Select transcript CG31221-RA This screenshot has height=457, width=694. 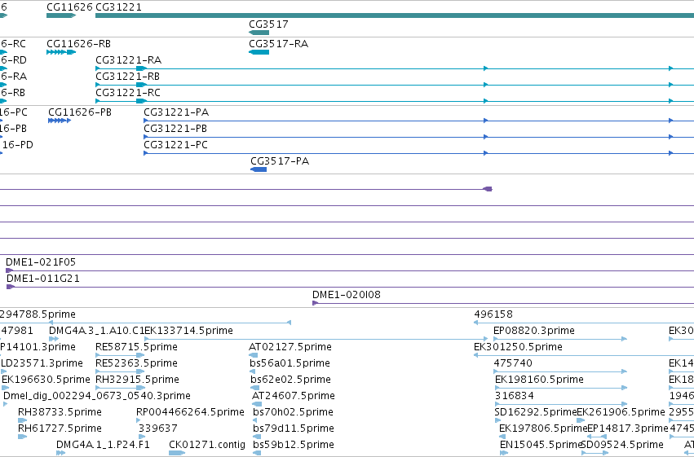128,60
